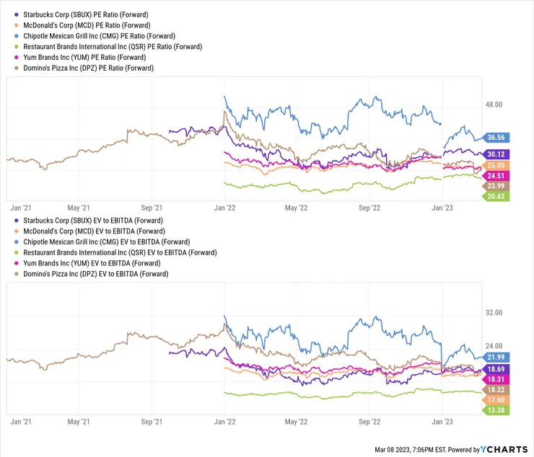Click the 36.56 Chipotle PE value tag
534x457 pixels.
(x=498, y=137)
